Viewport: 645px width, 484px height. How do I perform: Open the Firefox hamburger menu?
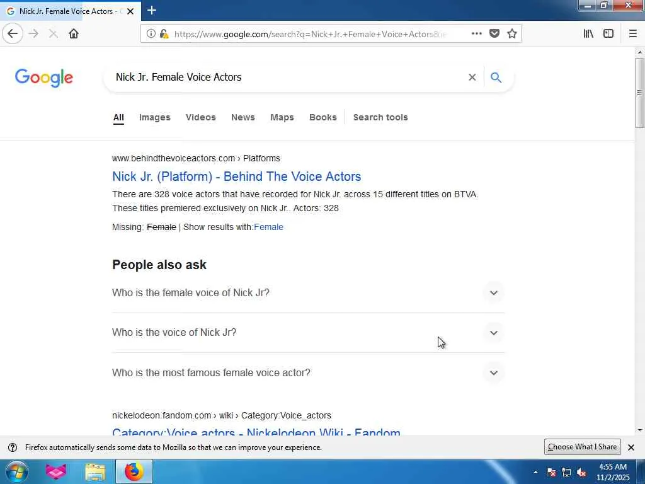click(632, 34)
